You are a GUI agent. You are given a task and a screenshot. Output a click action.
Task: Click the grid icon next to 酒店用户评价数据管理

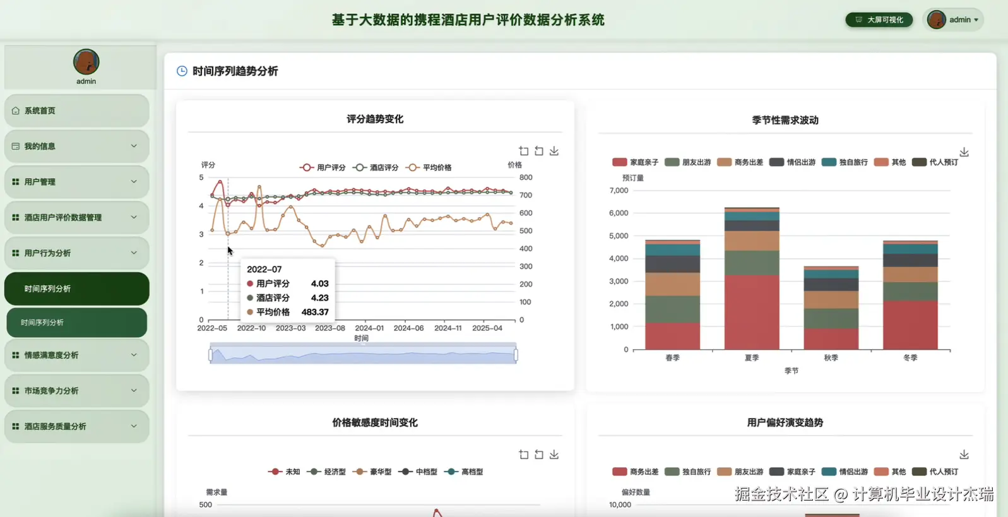[16, 217]
